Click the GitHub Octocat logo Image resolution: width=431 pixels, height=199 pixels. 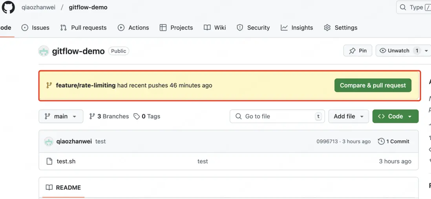click(8, 7)
